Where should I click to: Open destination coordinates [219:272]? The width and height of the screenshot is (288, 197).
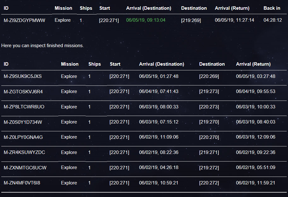pos(209,168)
